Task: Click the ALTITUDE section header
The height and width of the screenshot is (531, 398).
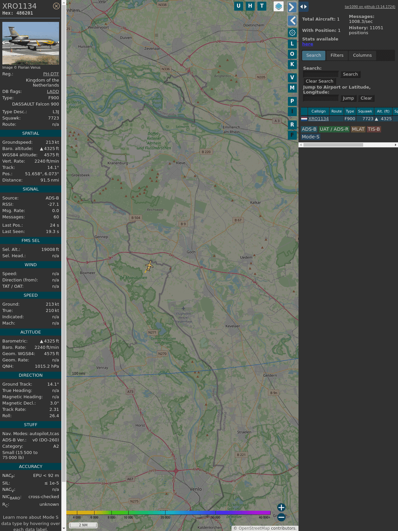Action: pos(31,332)
